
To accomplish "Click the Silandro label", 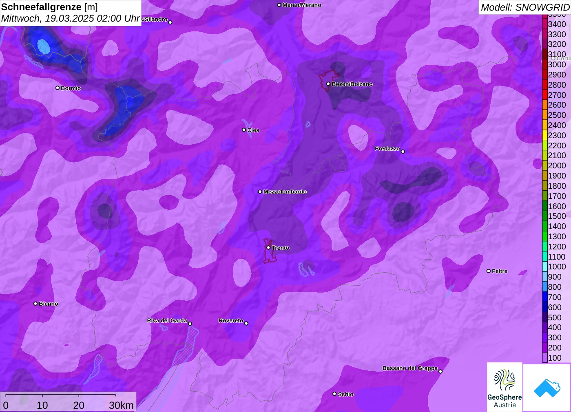I will [155, 19].
